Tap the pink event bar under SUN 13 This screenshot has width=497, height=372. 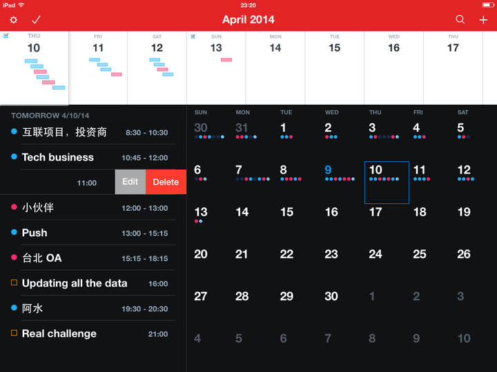(x=226, y=60)
